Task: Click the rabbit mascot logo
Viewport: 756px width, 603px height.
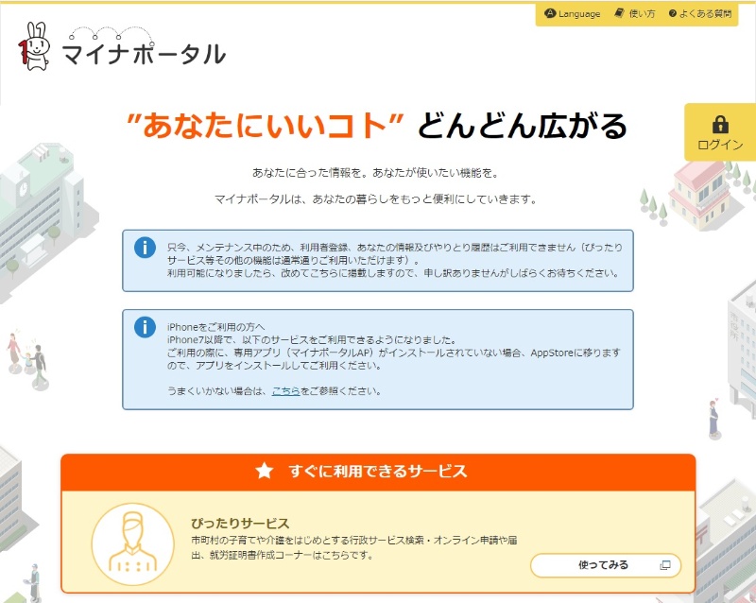Action: click(x=34, y=46)
